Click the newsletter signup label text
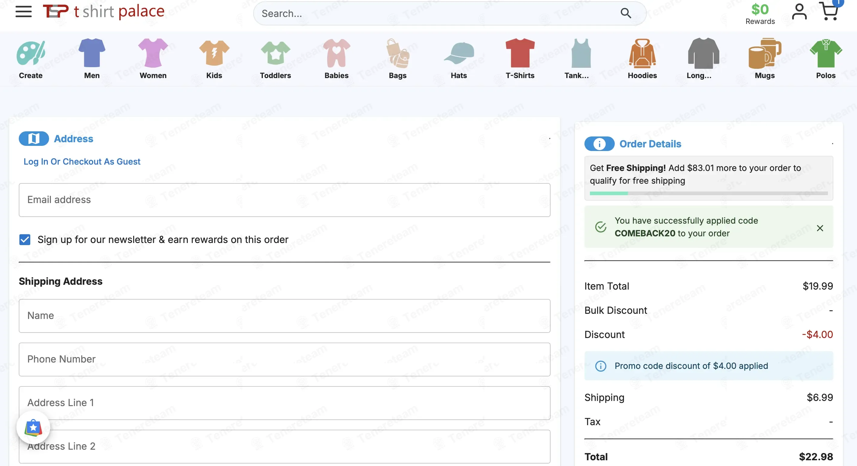The width and height of the screenshot is (857, 466). point(163,240)
